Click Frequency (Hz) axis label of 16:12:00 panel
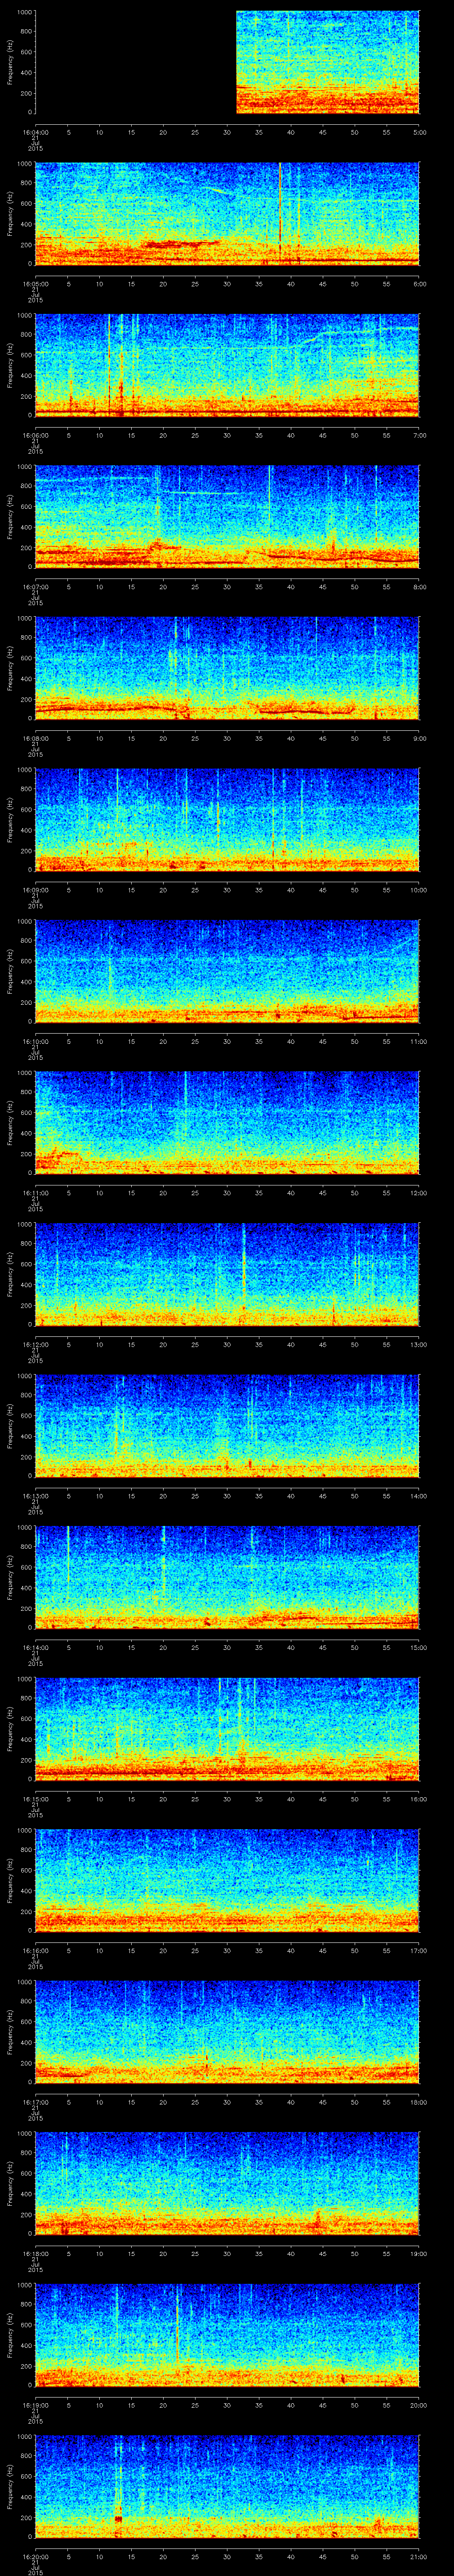This screenshot has width=454, height=2576. pos(10,1274)
